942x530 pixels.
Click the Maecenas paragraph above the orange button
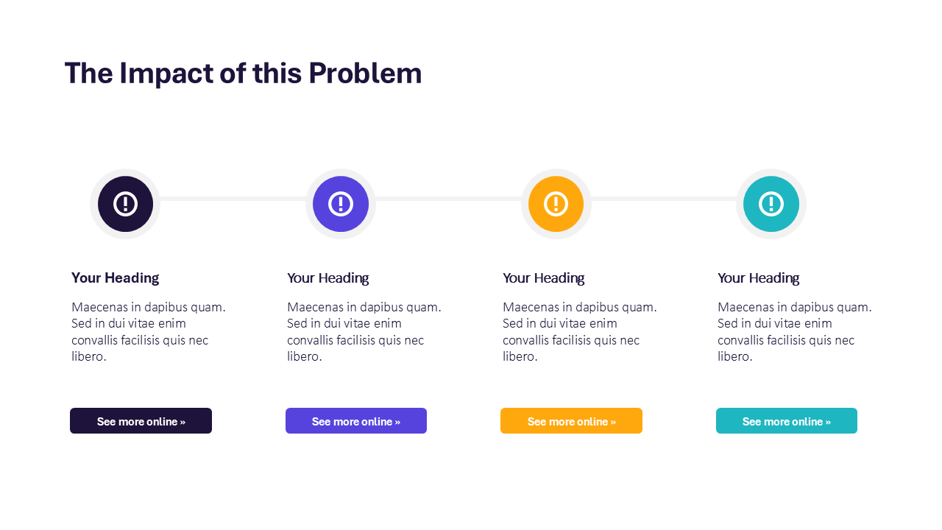point(579,331)
